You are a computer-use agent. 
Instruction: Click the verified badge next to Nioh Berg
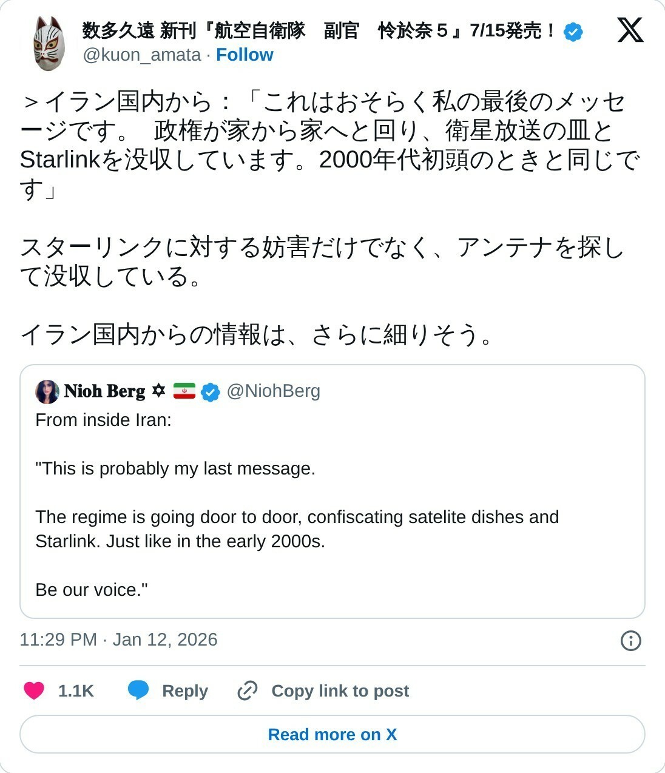pos(210,392)
